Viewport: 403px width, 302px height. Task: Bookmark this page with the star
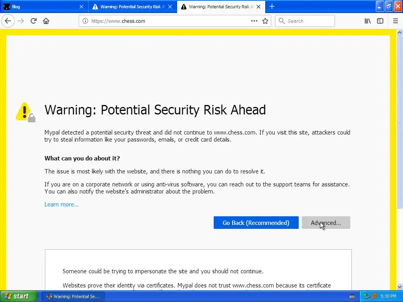[x=265, y=21]
